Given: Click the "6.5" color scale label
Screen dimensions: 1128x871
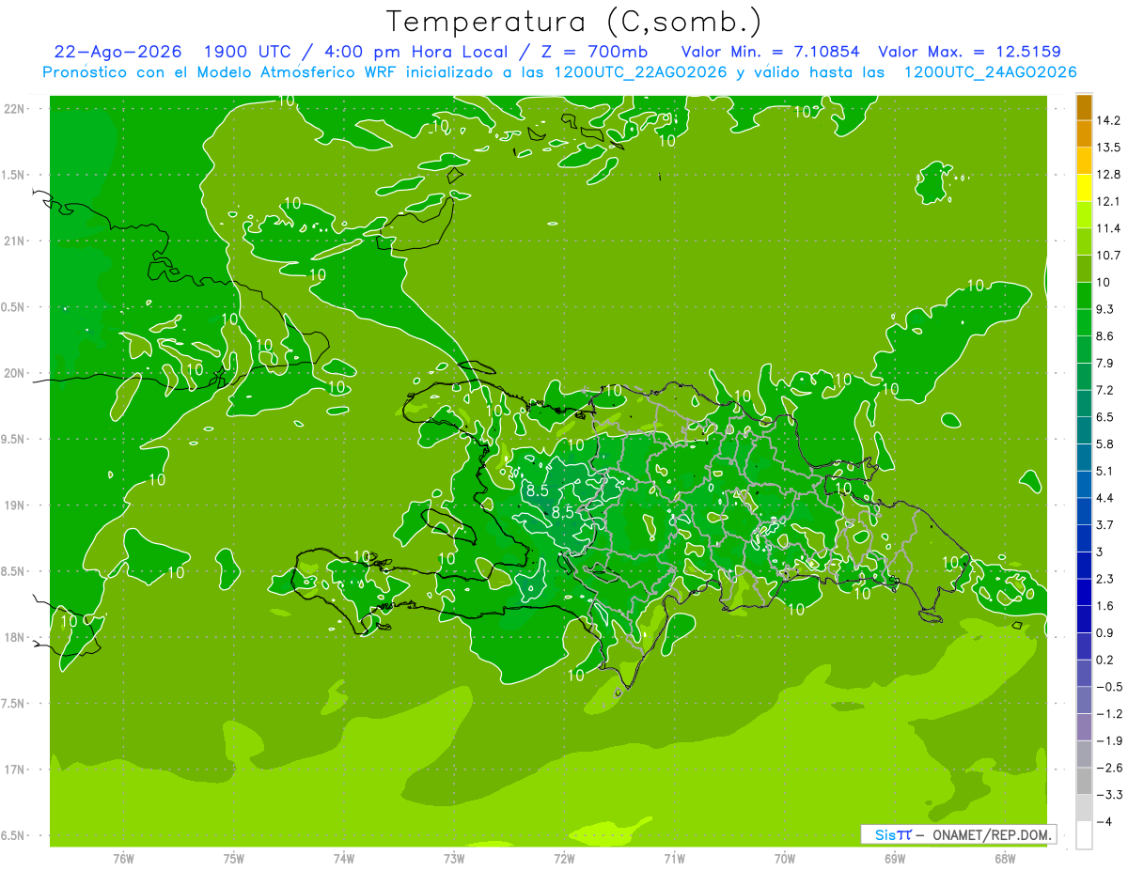Looking at the screenshot, I should pyautogui.click(x=1105, y=417).
